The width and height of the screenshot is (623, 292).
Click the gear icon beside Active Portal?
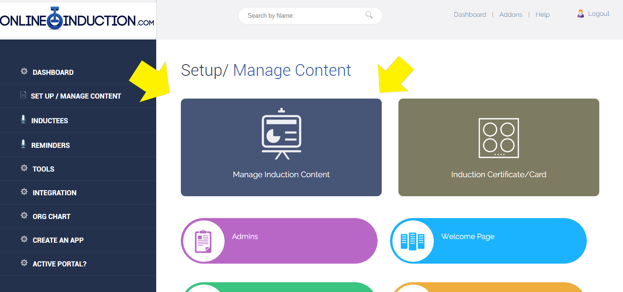24,263
